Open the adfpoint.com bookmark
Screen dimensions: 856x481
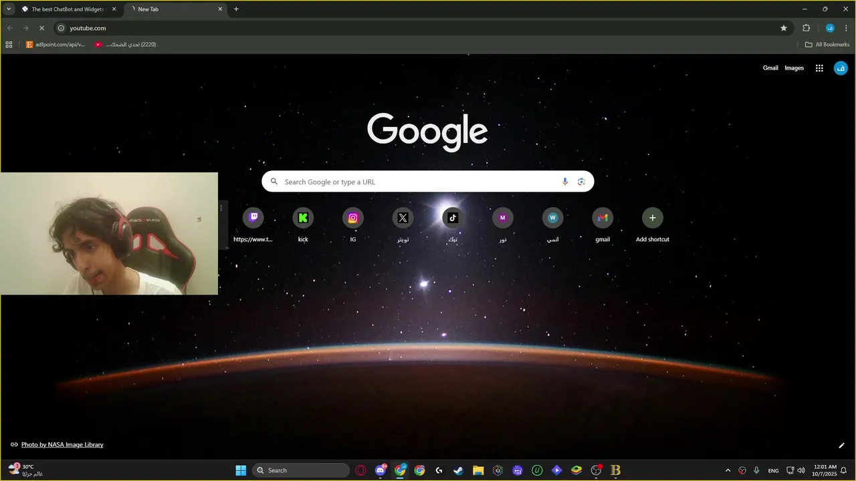[56, 45]
